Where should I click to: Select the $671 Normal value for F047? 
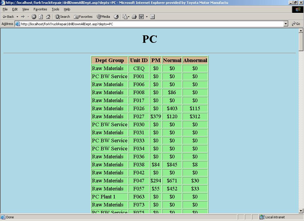(172, 181)
